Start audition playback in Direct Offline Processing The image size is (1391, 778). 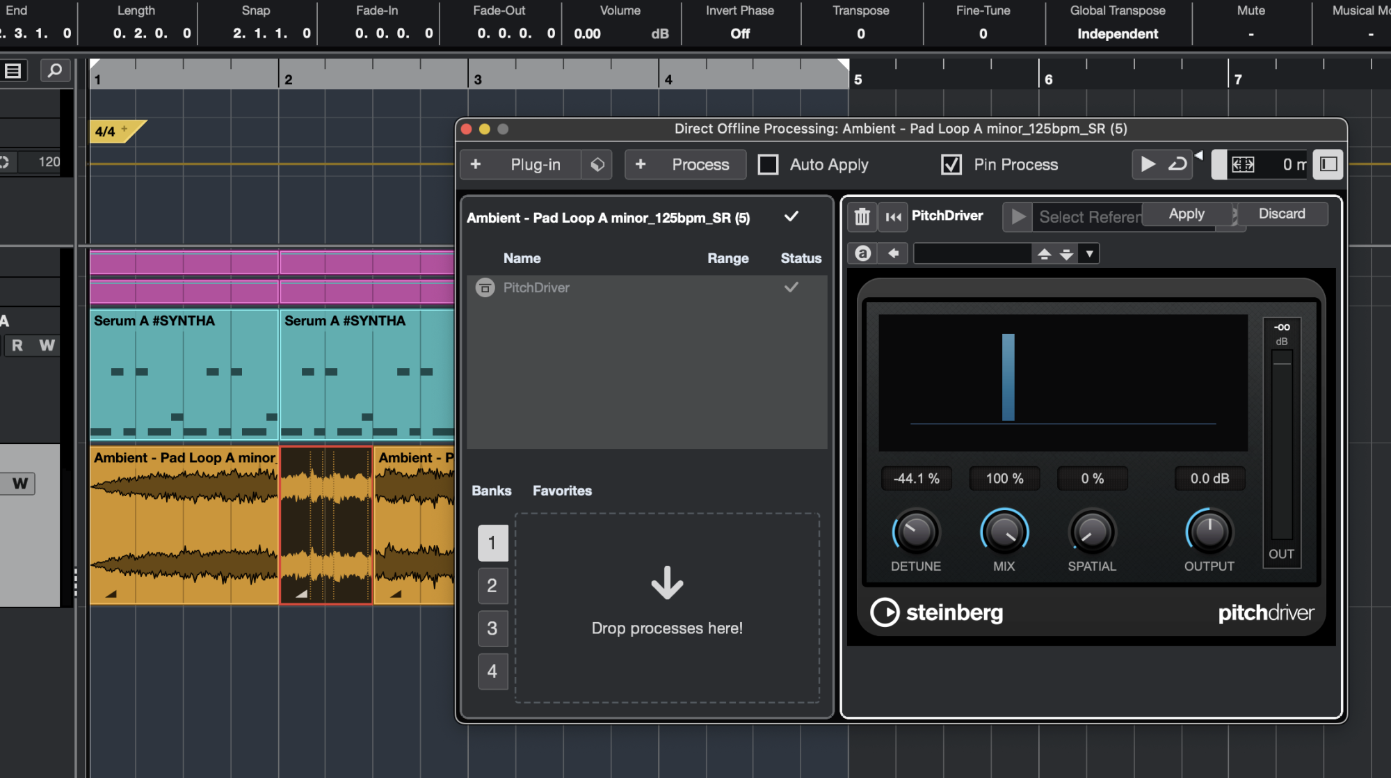tap(1148, 164)
